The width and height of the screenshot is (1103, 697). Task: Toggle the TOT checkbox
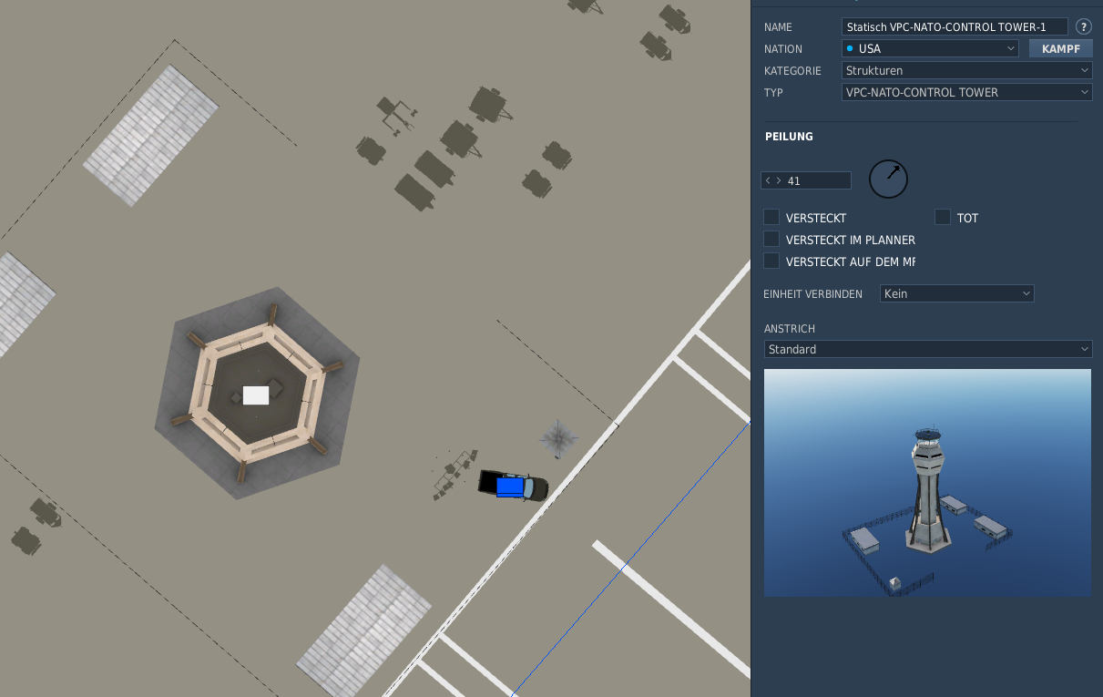pos(943,217)
